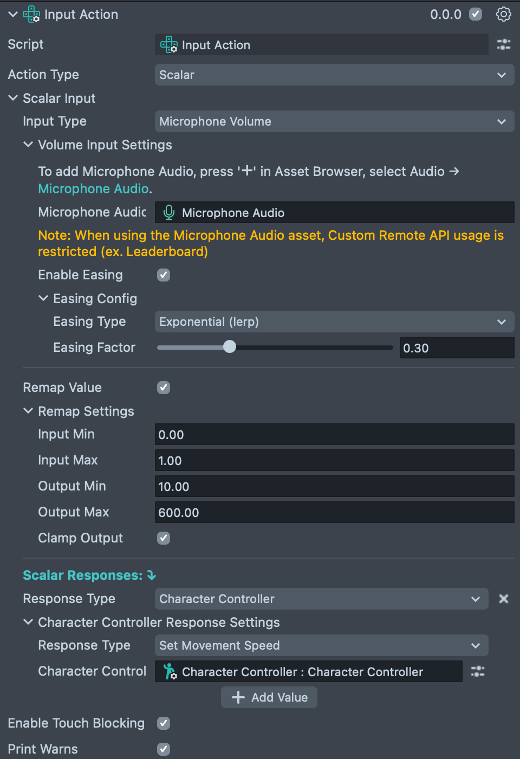The height and width of the screenshot is (759, 520).
Task: Click the Easing Factor slider handle
Action: click(230, 347)
